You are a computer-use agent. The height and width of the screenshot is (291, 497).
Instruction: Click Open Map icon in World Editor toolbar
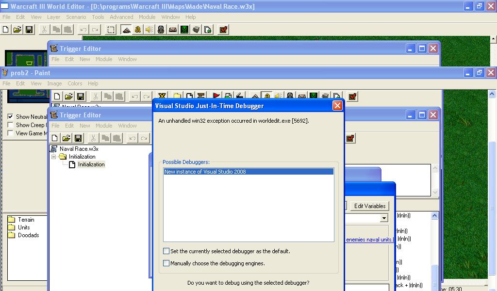coord(17,30)
